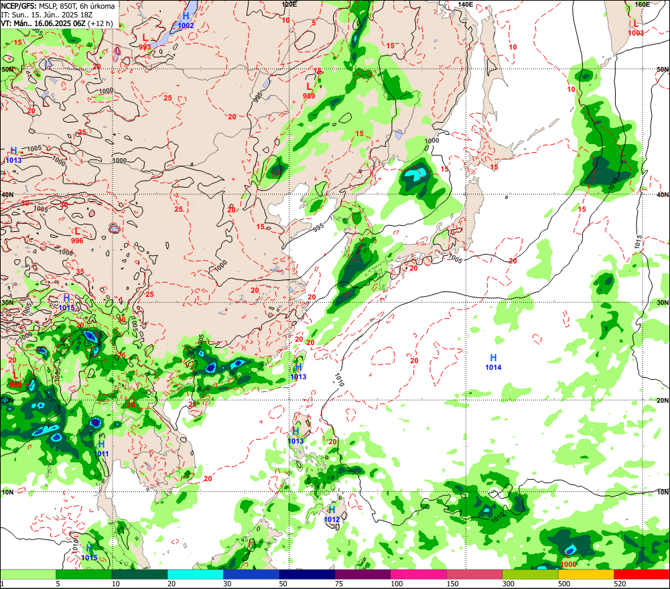
Task: Select the blue 30–50 mm legend swatch
Action: click(x=251, y=574)
